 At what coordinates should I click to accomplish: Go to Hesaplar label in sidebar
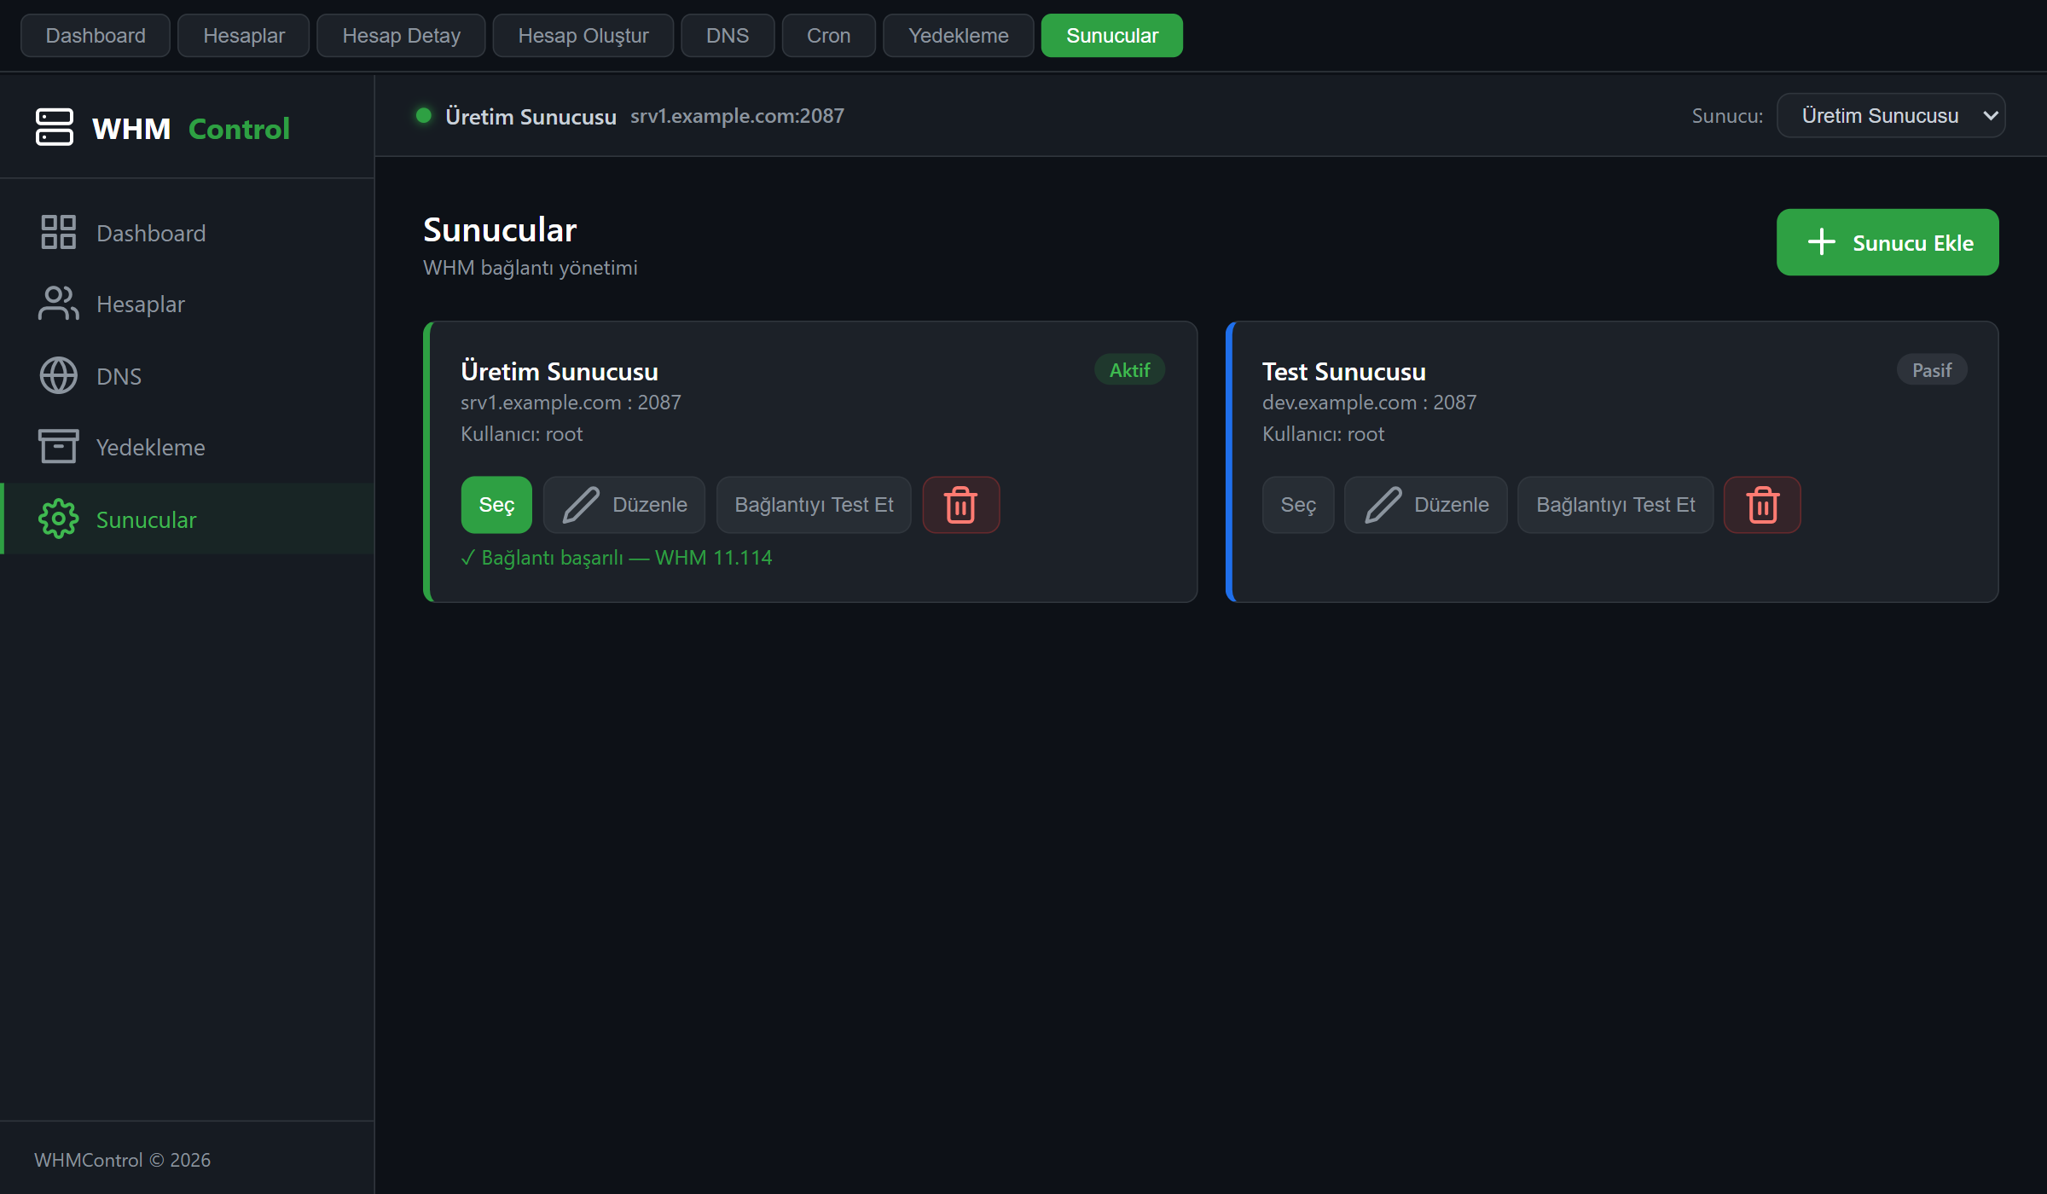click(x=141, y=304)
